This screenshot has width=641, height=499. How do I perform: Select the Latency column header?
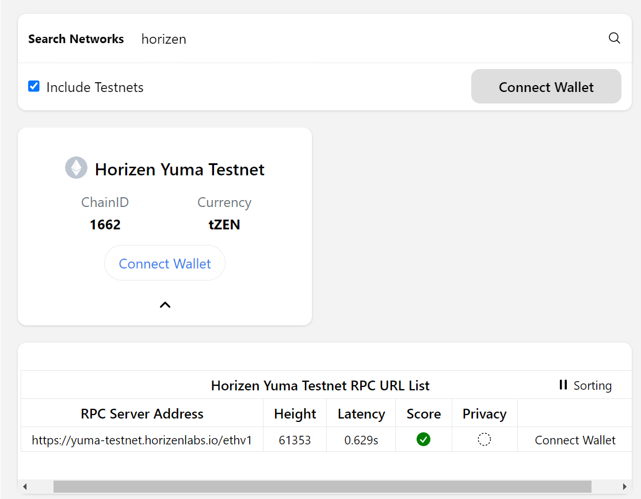[361, 413]
